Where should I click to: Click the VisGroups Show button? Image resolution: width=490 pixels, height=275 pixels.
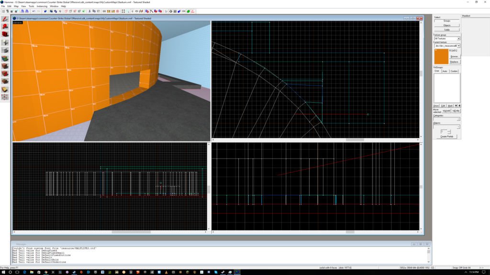pyautogui.click(x=436, y=106)
